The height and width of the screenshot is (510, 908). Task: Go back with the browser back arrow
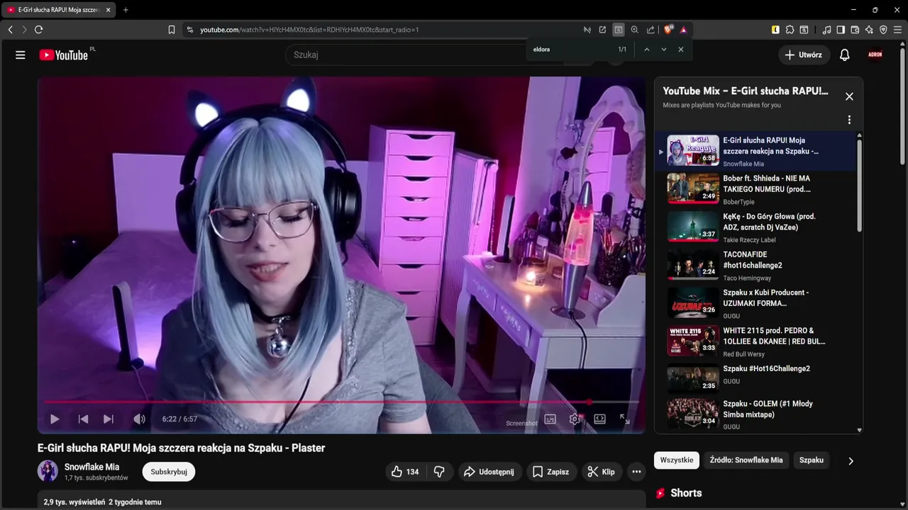click(x=10, y=30)
